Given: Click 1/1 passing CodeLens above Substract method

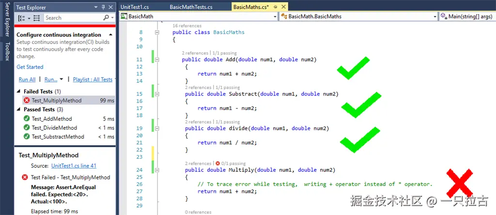Looking at the screenshot, I should click(227, 88).
